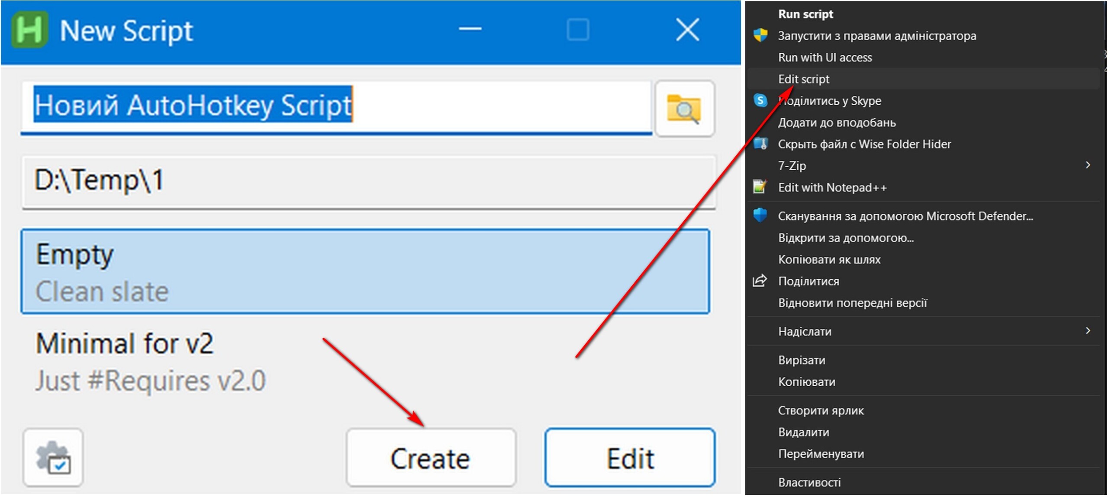Expand the Надіслати submenu arrow

point(1088,331)
